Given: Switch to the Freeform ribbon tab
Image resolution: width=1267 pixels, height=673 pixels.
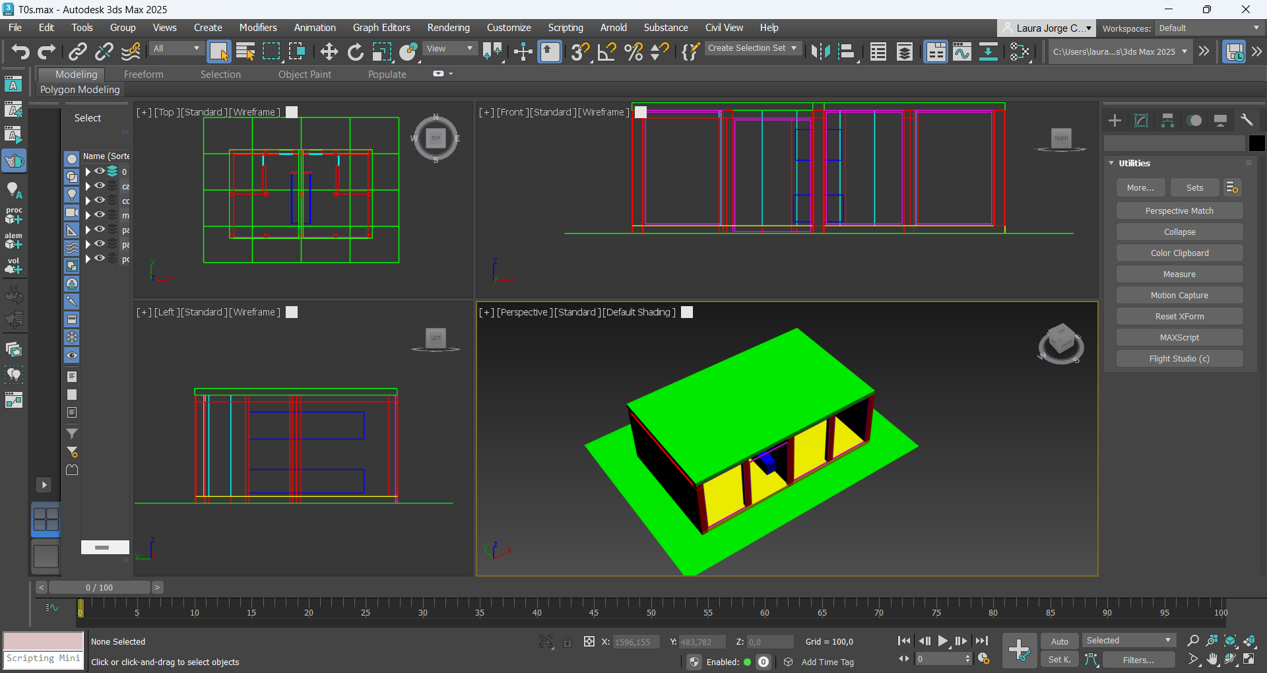Looking at the screenshot, I should 143,75.
